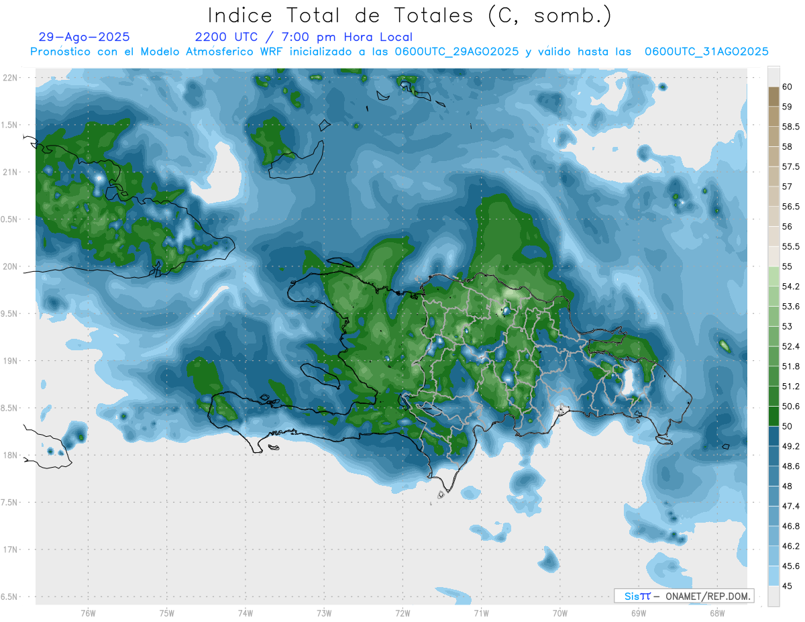Click the '71W' longitude label
Viewport: 805px width, 622px height.
(481, 613)
